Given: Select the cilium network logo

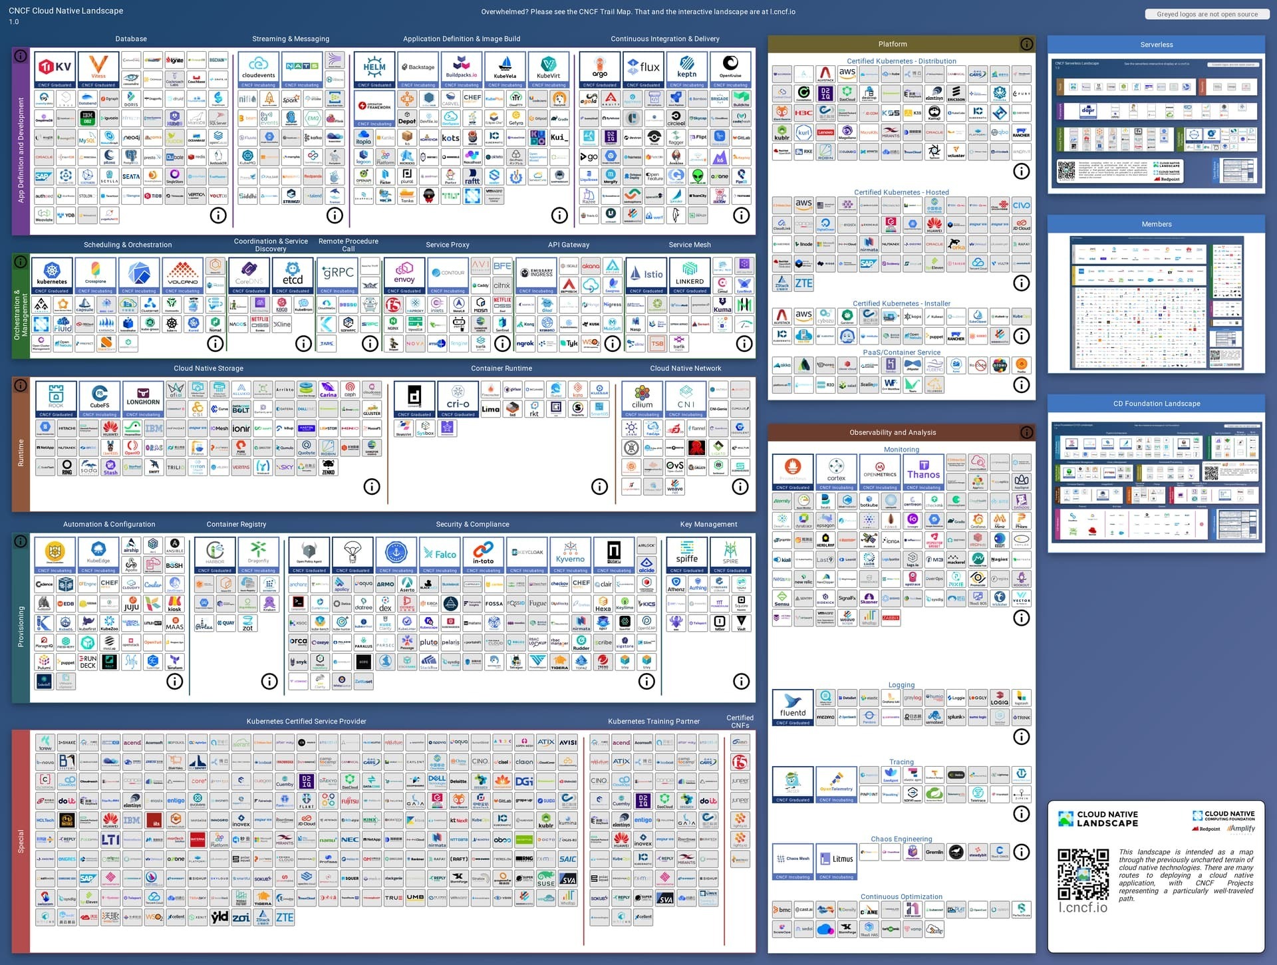Looking at the screenshot, I should [642, 399].
